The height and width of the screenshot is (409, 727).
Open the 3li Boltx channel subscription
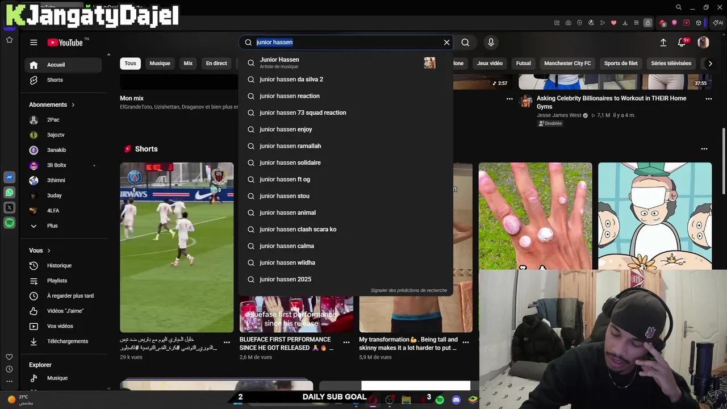pos(63,165)
